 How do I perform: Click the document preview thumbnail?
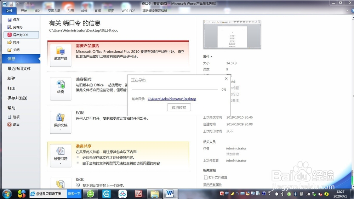(232, 34)
